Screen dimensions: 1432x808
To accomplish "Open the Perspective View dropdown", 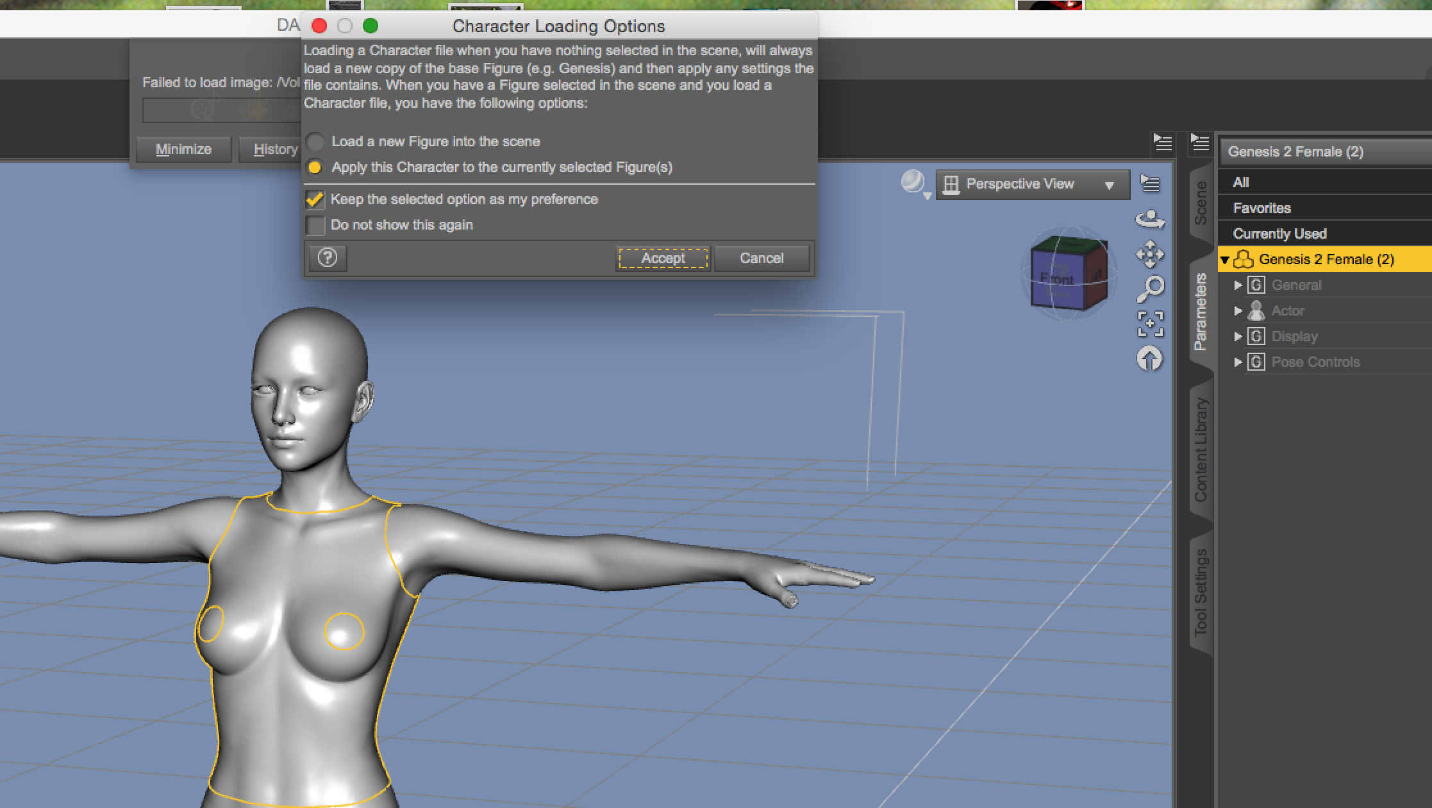I will pyautogui.click(x=1032, y=185).
